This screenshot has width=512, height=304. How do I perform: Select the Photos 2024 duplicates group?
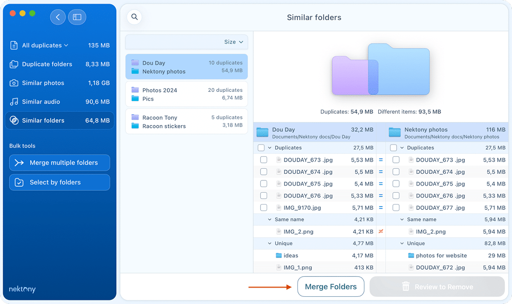tap(186, 94)
